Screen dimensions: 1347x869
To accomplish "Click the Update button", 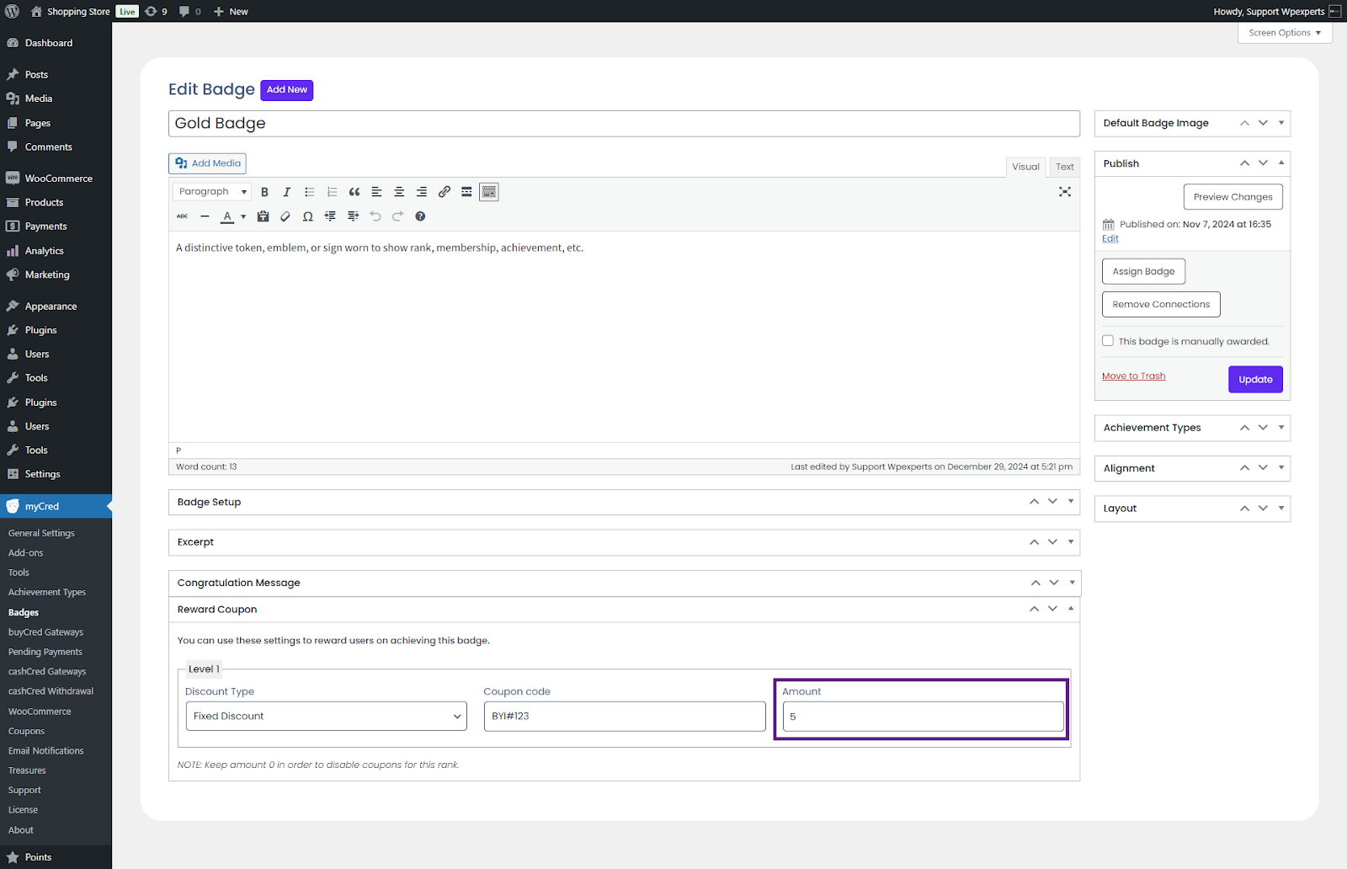I will coord(1255,380).
